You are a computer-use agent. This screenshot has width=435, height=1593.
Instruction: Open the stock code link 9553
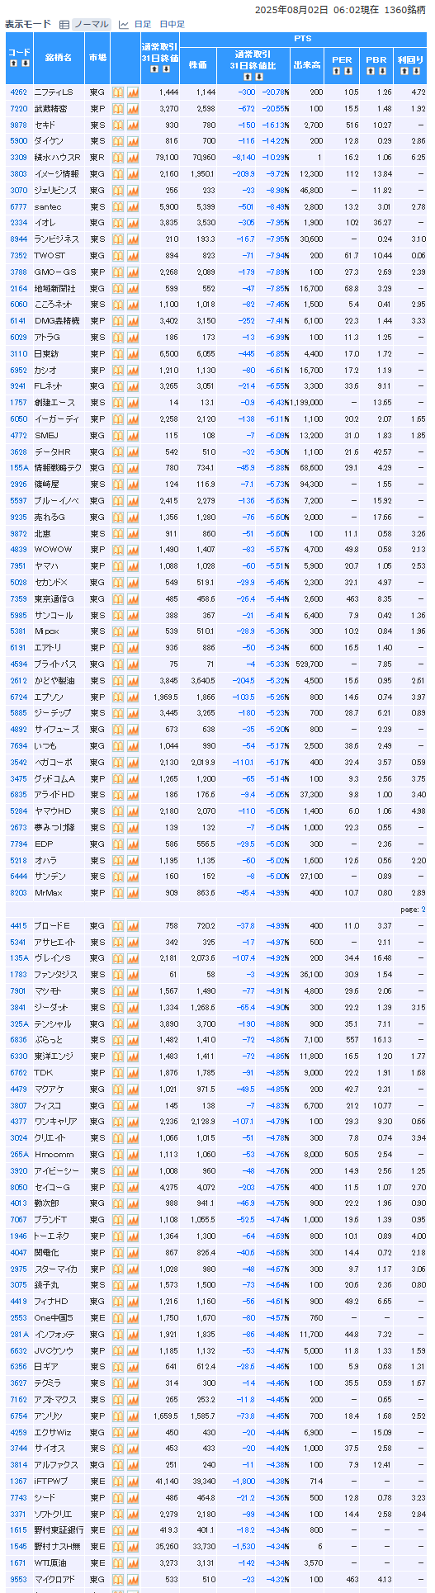click(18, 1579)
